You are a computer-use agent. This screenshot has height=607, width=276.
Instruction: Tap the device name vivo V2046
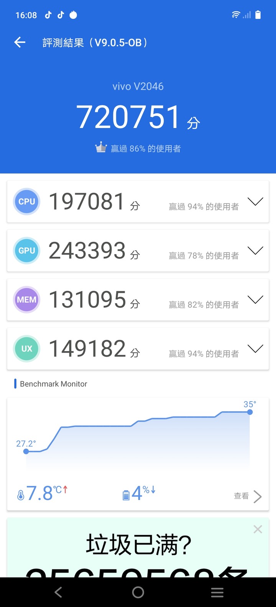point(138,87)
